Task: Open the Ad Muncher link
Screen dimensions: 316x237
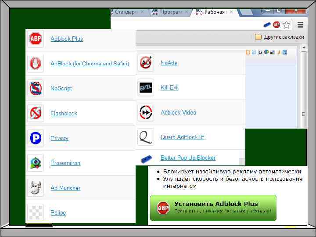Action: pyautogui.click(x=65, y=188)
